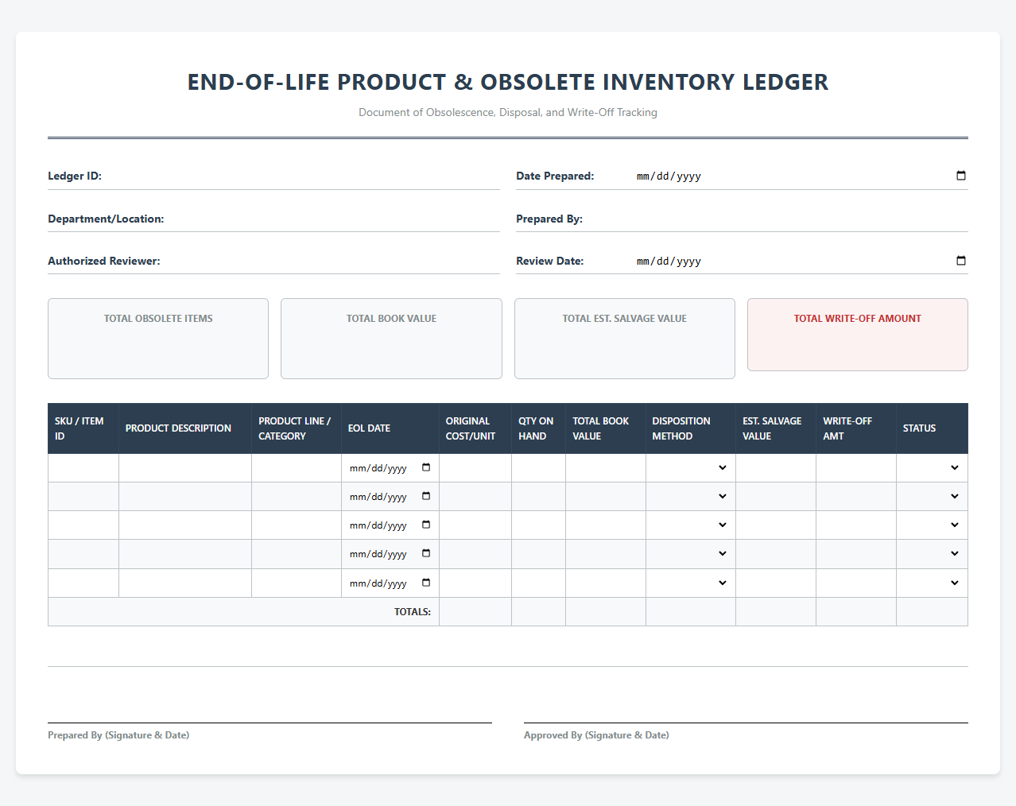1016x806 pixels.
Task: Open calendar picker for Review Date
Action: coord(960,261)
